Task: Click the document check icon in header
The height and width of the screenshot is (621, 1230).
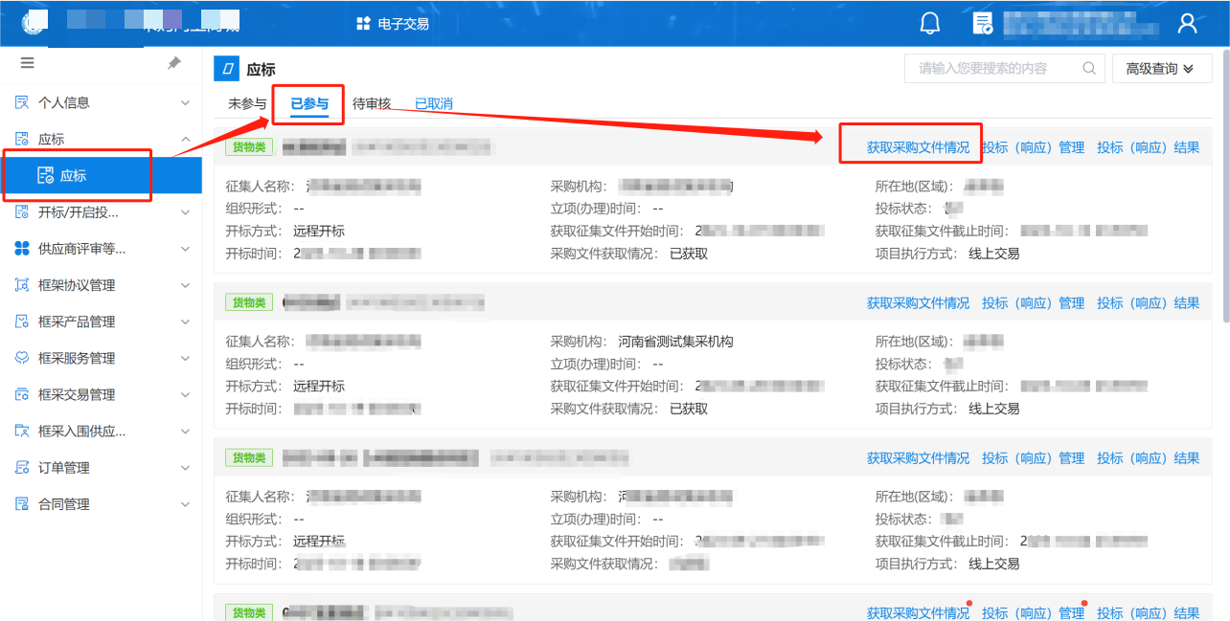Action: (982, 24)
